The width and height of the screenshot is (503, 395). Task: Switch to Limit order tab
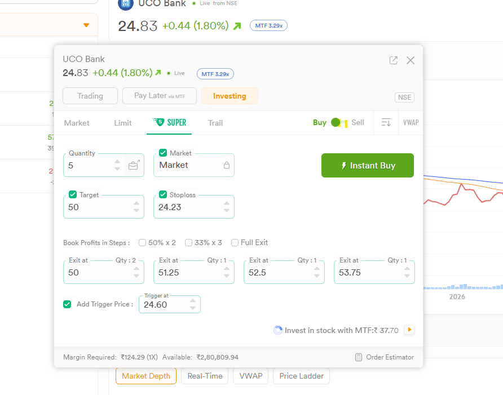(x=123, y=123)
